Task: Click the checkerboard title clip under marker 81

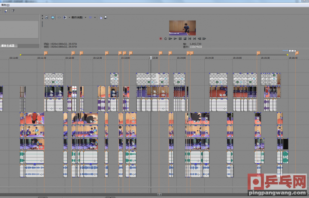Action: [54, 79]
